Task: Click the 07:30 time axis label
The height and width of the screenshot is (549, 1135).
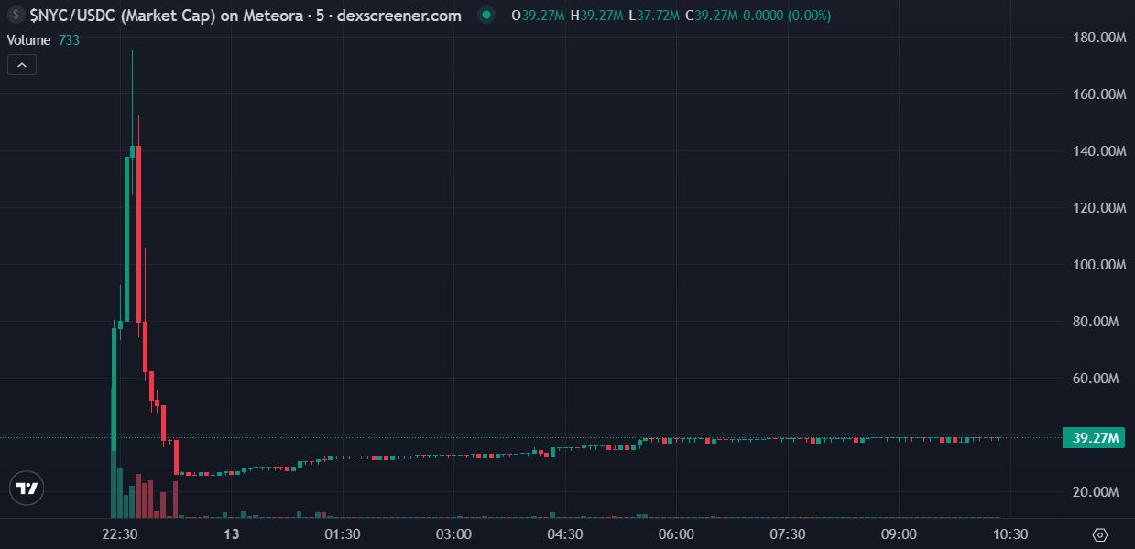Action: (787, 534)
